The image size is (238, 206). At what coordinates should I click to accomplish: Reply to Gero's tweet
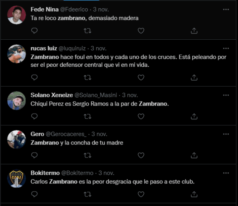tap(34, 155)
